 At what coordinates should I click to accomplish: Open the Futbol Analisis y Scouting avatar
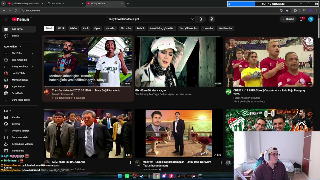pos(228,92)
